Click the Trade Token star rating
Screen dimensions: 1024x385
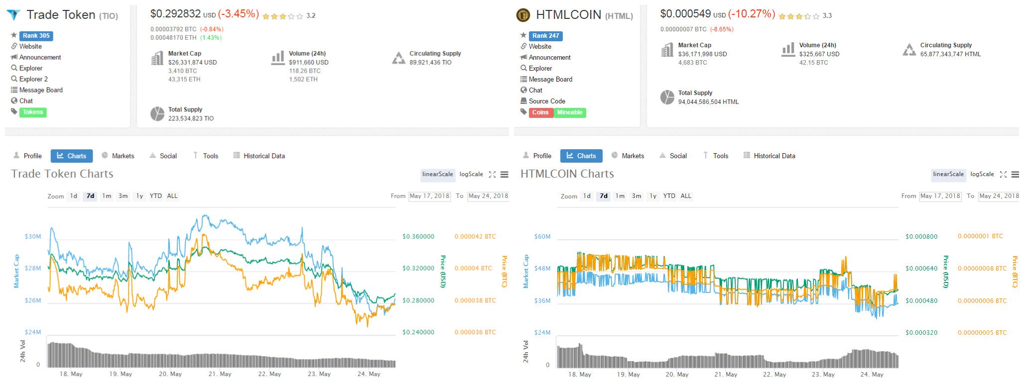click(282, 16)
